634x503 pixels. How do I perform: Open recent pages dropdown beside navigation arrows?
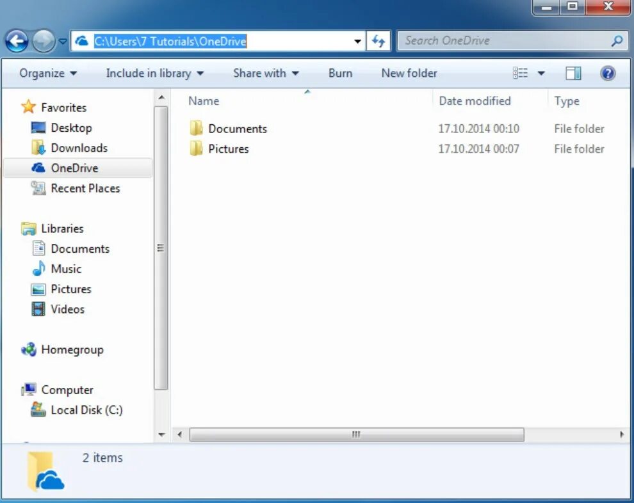click(63, 41)
